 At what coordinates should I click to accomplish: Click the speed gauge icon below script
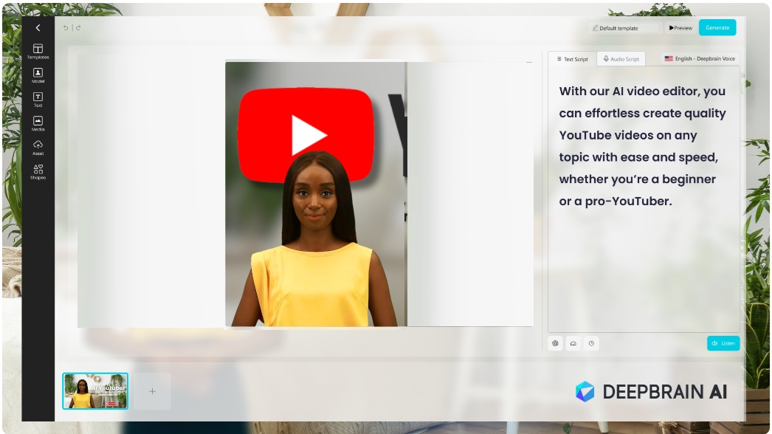(x=573, y=343)
